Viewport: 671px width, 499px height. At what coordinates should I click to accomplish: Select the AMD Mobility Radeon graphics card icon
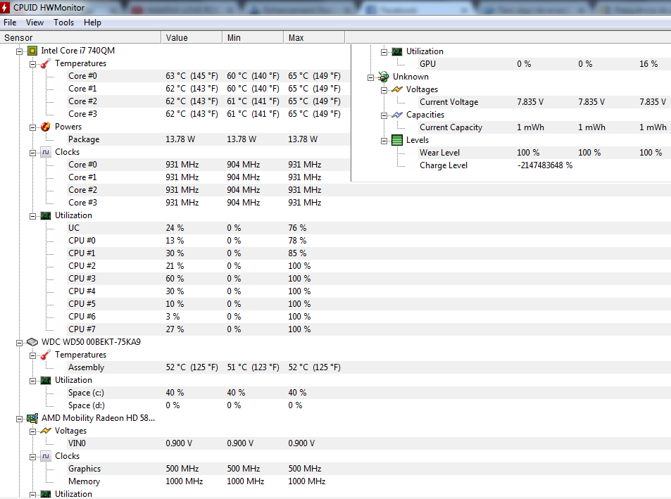[32, 418]
